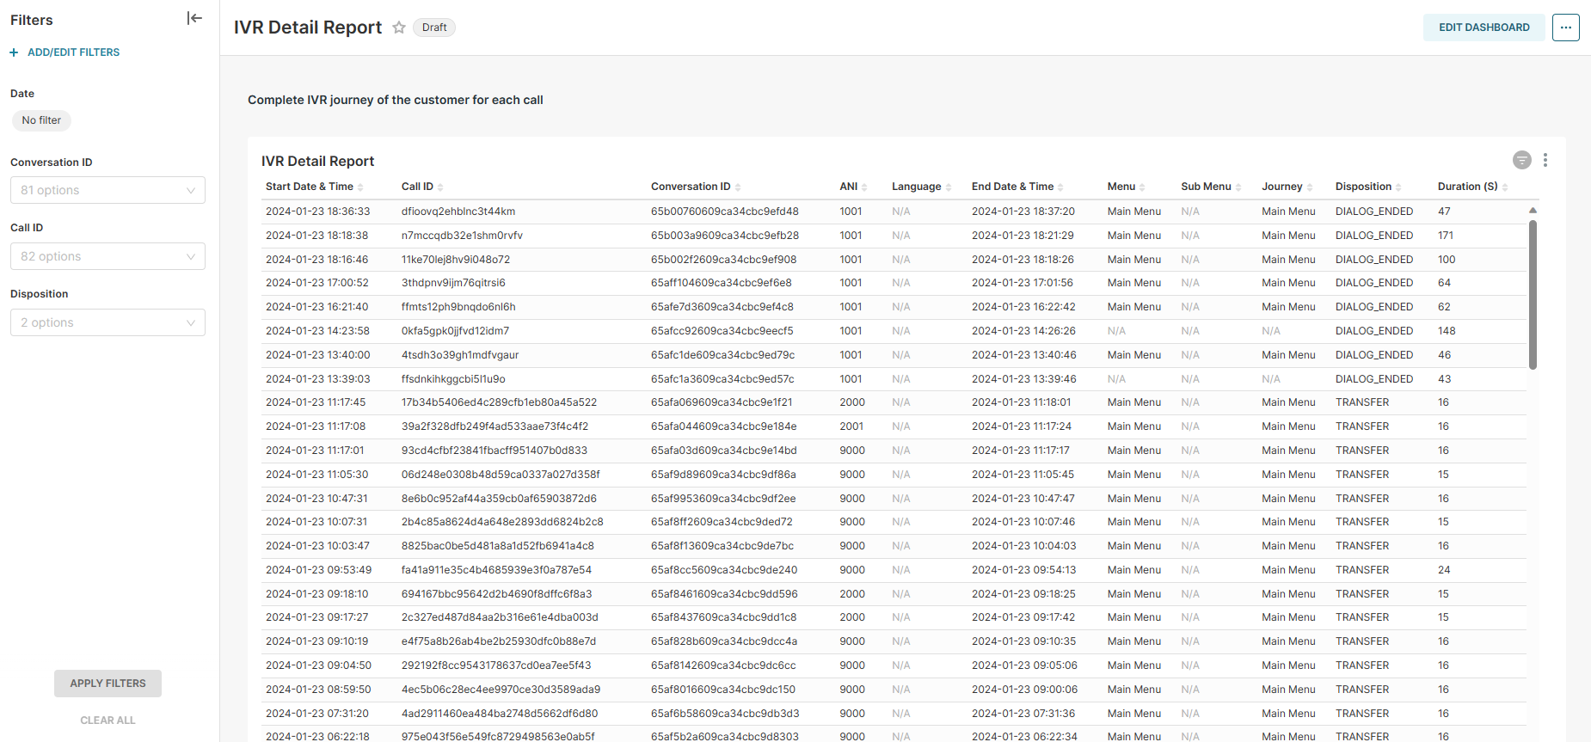Click the Clear All button
This screenshot has height=742, width=1591.
pyautogui.click(x=107, y=721)
